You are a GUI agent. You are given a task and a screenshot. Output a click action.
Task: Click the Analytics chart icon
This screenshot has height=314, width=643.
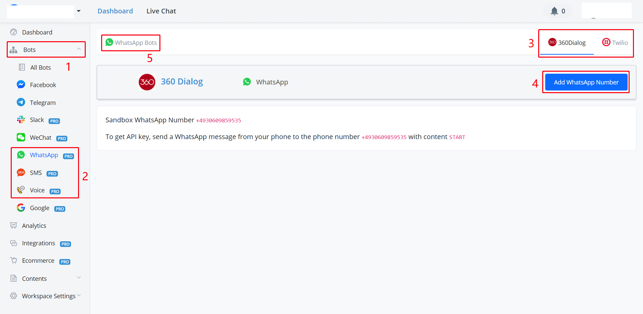pyautogui.click(x=13, y=226)
